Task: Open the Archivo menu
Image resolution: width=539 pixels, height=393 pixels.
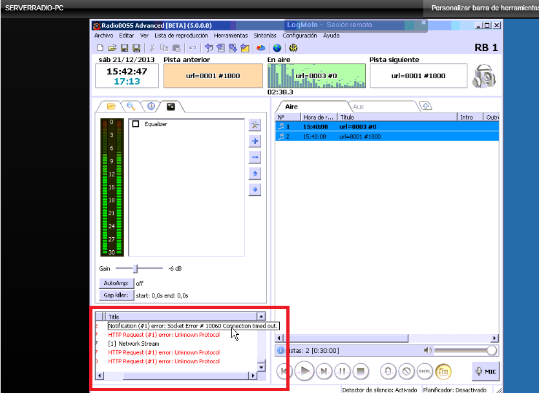Action: pyautogui.click(x=104, y=36)
